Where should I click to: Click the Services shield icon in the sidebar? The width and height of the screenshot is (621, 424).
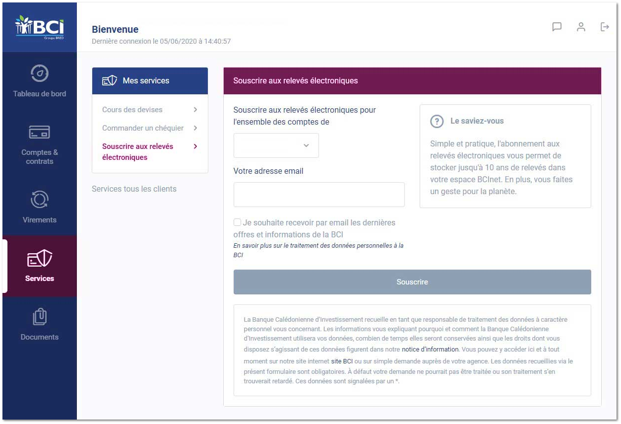click(40, 259)
